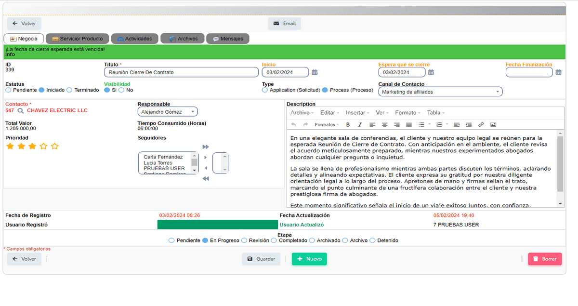This screenshot has height=306, width=578.
Task: Click the top Volver button
Action: pyautogui.click(x=24, y=24)
